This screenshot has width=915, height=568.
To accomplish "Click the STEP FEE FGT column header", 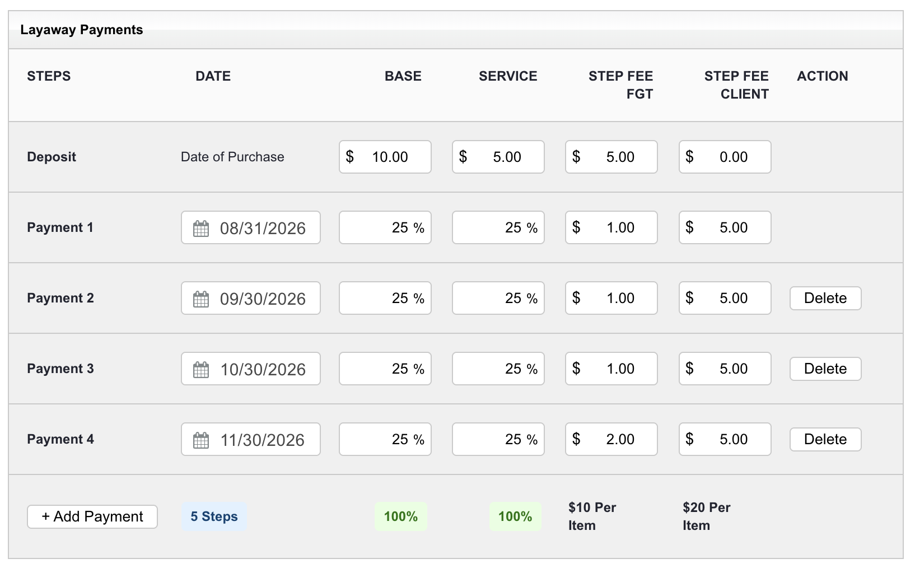I will (620, 85).
